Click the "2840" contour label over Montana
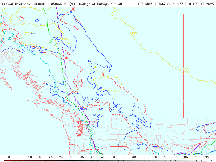 pyautogui.click(x=189, y=148)
